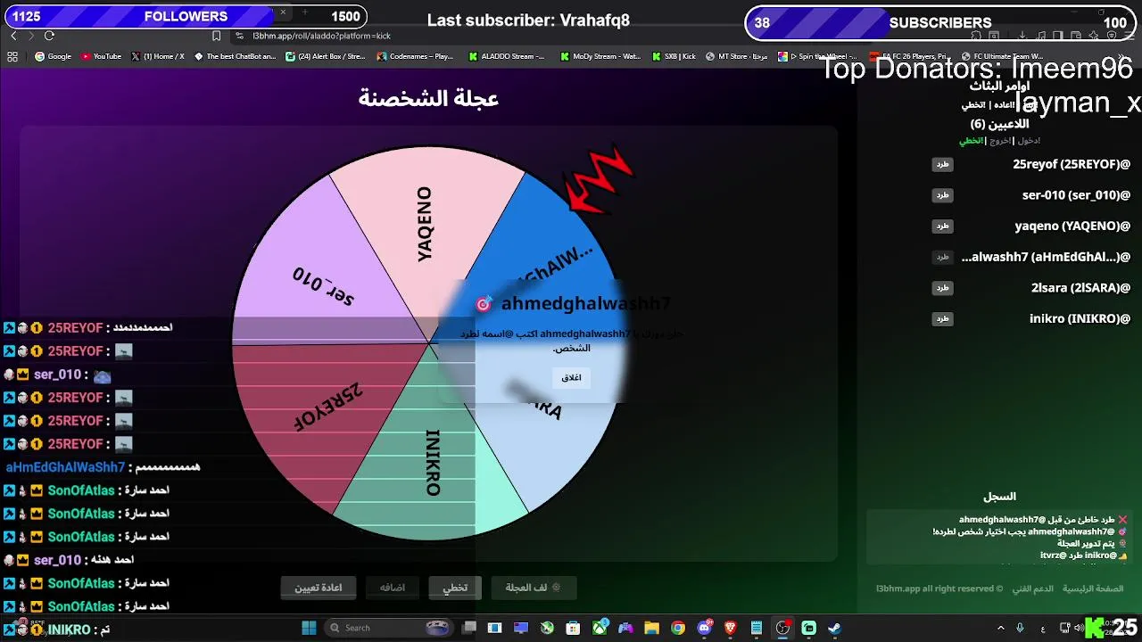Image resolution: width=1142 pixels, height=642 pixels.
Task: Close the dialog with اغلاق button
Action: (571, 378)
